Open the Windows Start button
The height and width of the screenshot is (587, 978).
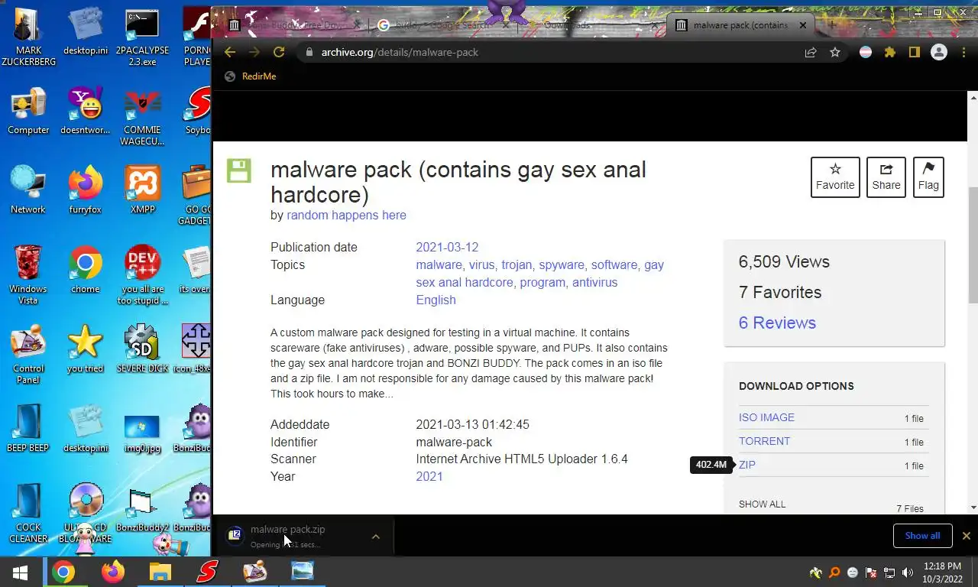21,572
